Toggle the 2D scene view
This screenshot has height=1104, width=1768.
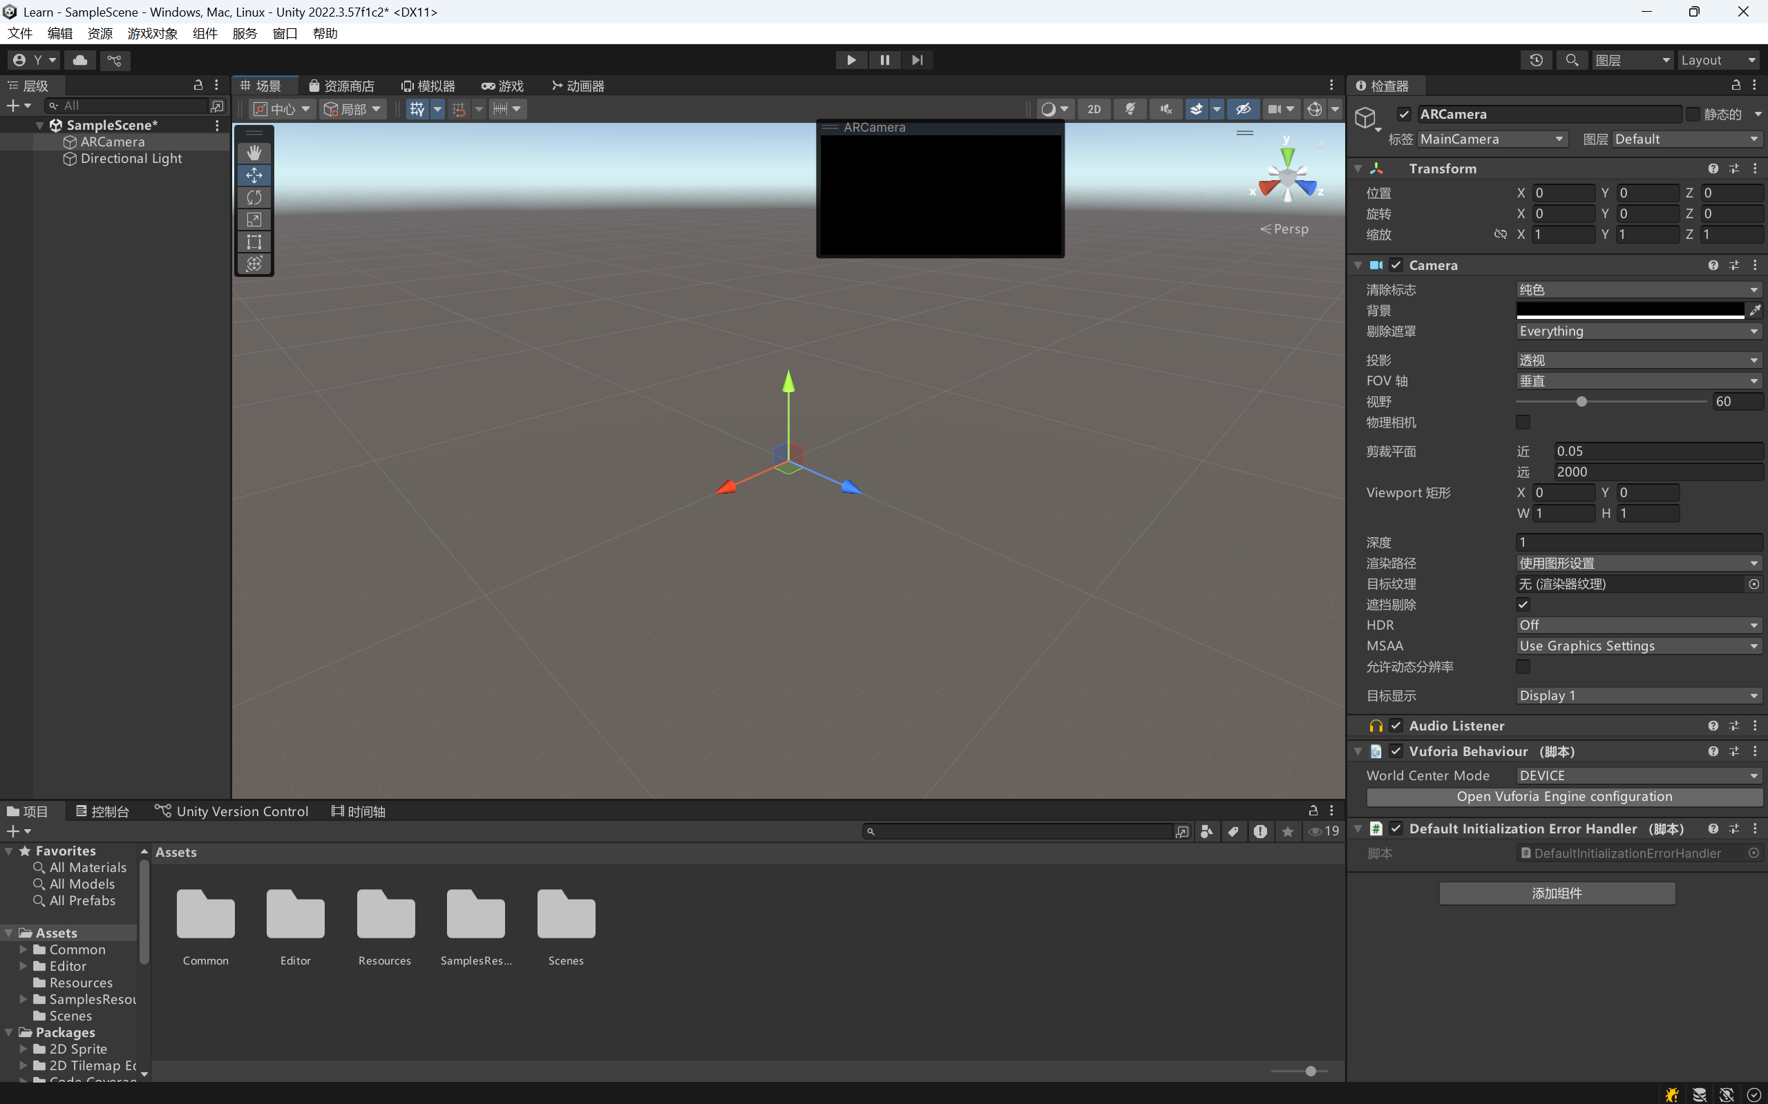[1094, 109]
